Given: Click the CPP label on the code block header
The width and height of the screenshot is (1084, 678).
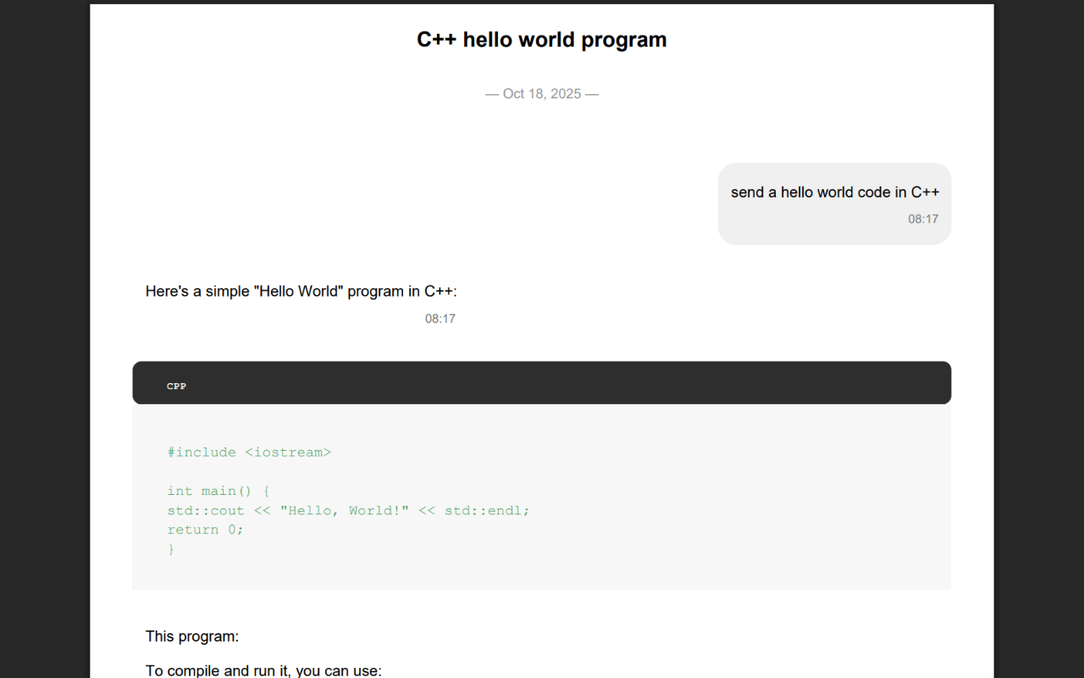Looking at the screenshot, I should [176, 386].
